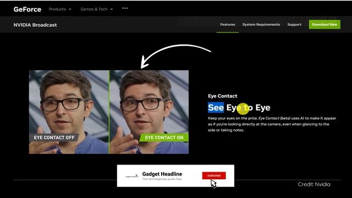352x198 pixels.
Task: Open the System Requirements tab
Action: pos(261,24)
